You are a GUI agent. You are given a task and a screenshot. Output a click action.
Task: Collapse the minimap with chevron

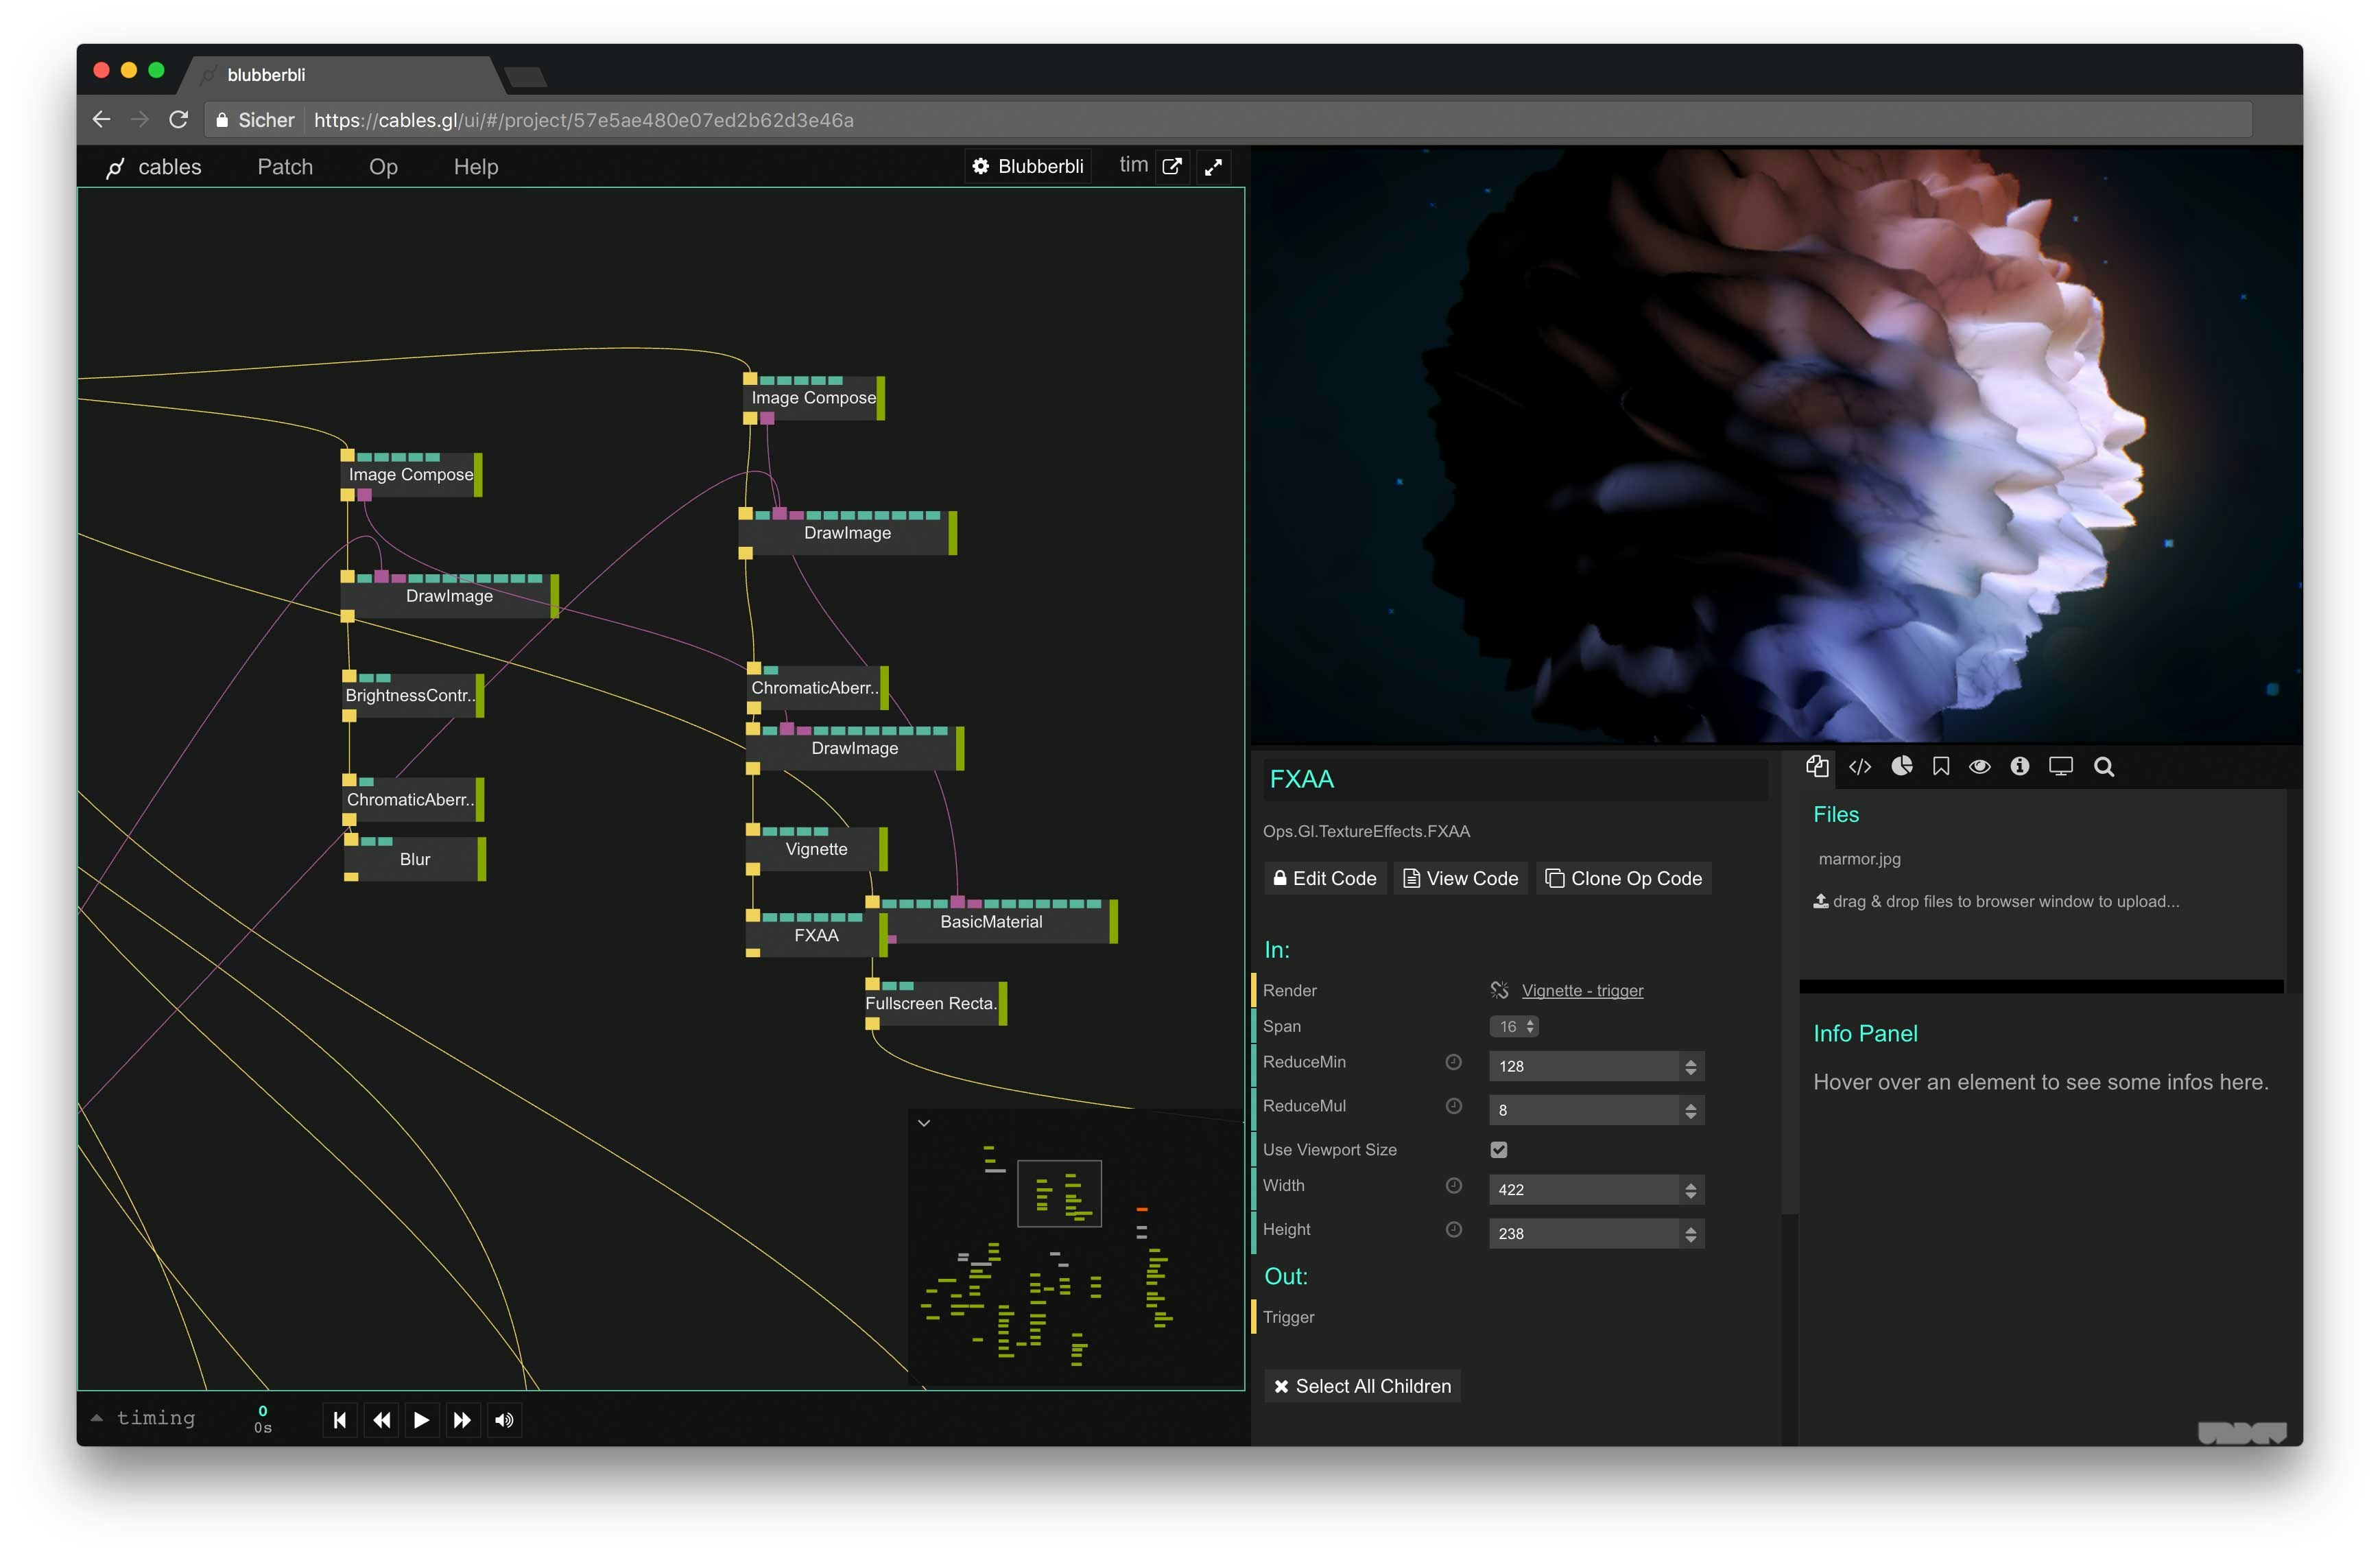(924, 1123)
